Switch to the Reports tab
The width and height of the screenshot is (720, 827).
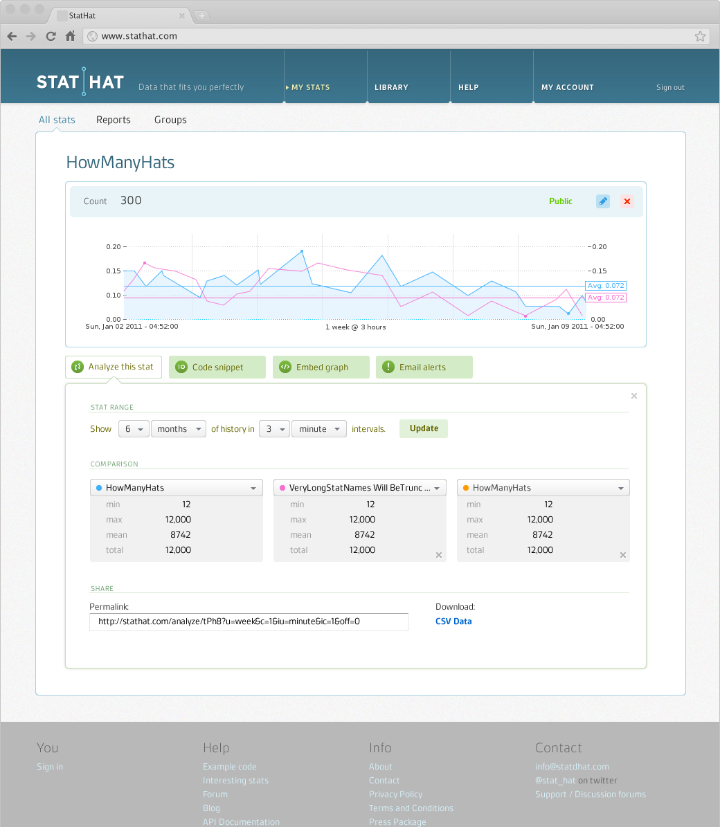(x=114, y=120)
